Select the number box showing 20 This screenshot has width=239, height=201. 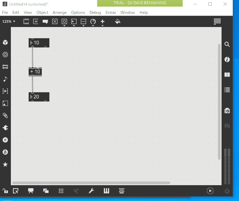[39, 97]
